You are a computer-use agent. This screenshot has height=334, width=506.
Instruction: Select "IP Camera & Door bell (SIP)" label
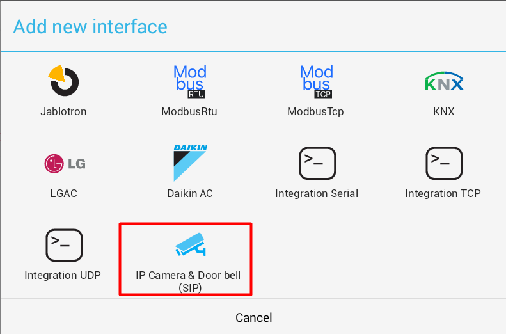point(189,281)
